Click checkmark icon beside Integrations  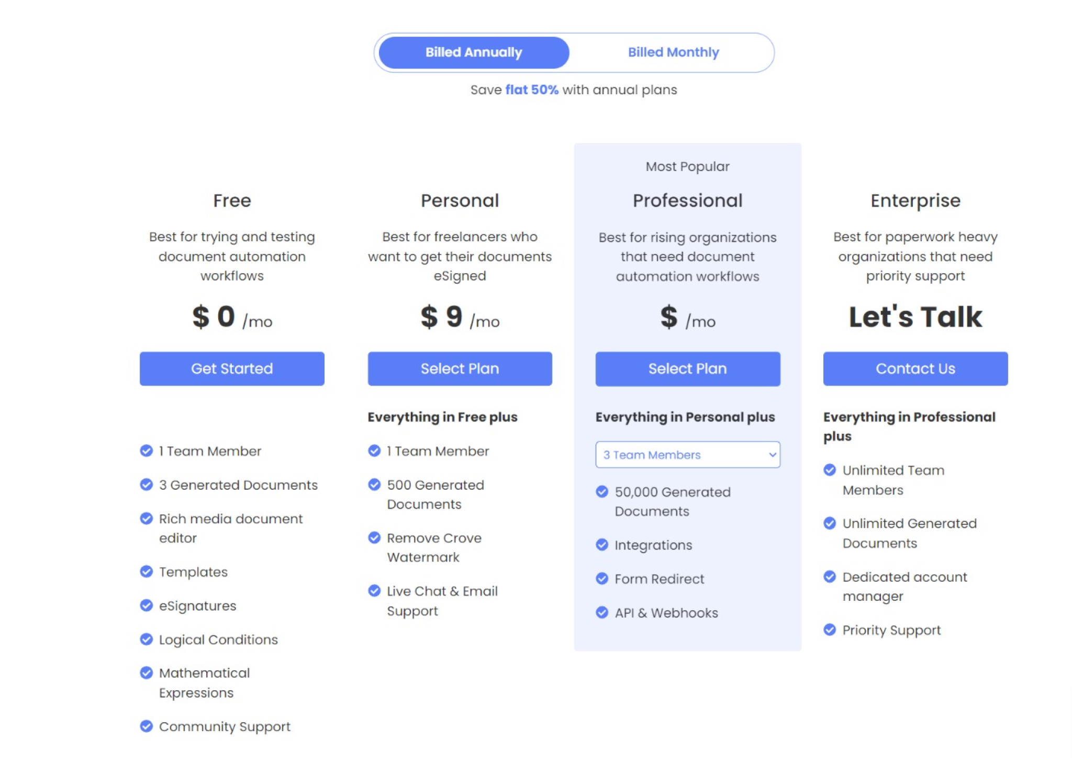pyautogui.click(x=602, y=545)
